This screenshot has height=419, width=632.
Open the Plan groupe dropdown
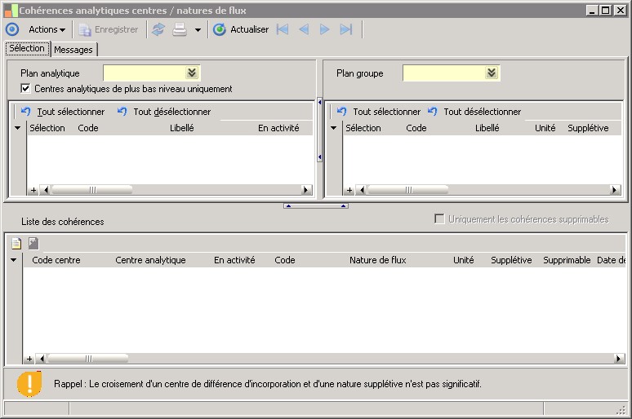[492, 73]
